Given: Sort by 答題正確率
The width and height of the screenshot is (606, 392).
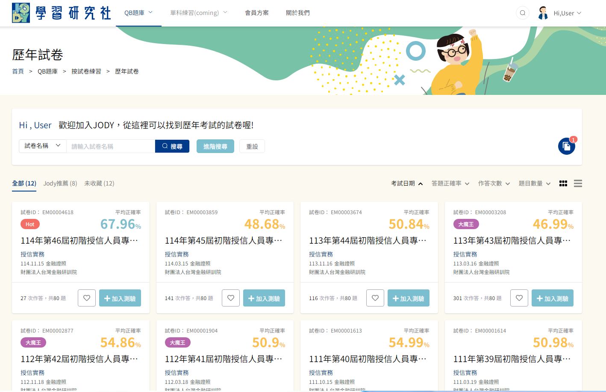Looking at the screenshot, I should click(x=450, y=183).
